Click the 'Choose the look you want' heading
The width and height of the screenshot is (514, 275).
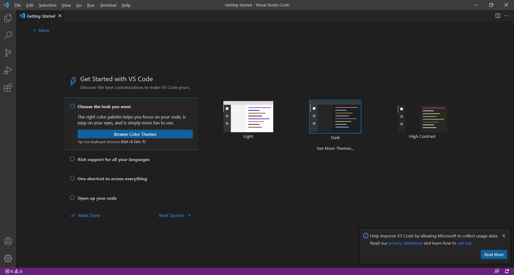104,107
